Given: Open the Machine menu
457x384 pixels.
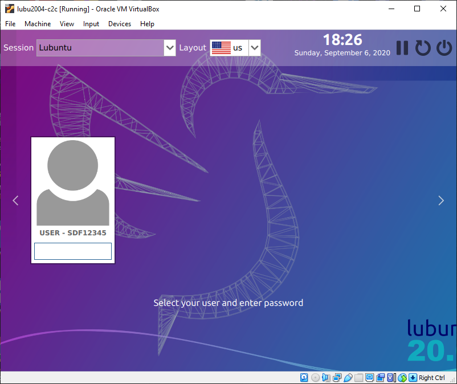Looking at the screenshot, I should coord(38,24).
